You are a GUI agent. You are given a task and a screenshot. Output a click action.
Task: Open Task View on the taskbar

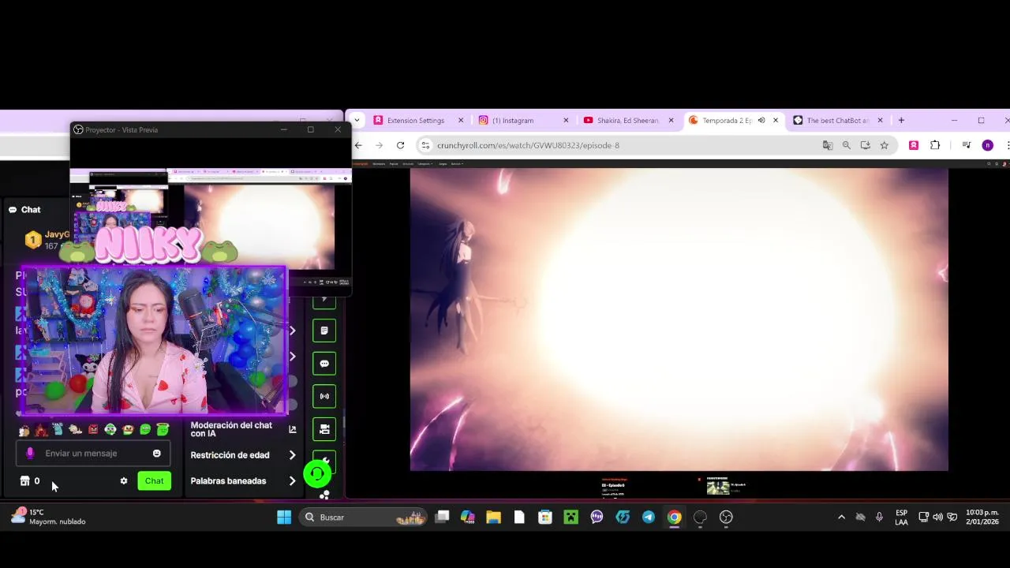(442, 517)
